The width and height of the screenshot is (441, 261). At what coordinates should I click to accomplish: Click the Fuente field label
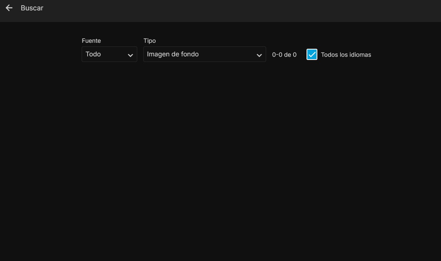tap(91, 41)
